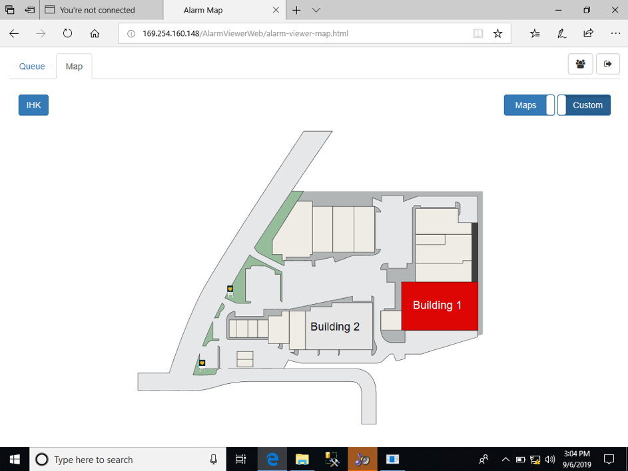Screen dimensions: 628x471
Task: Click the lower camera icon on map
Action: pyautogui.click(x=202, y=365)
